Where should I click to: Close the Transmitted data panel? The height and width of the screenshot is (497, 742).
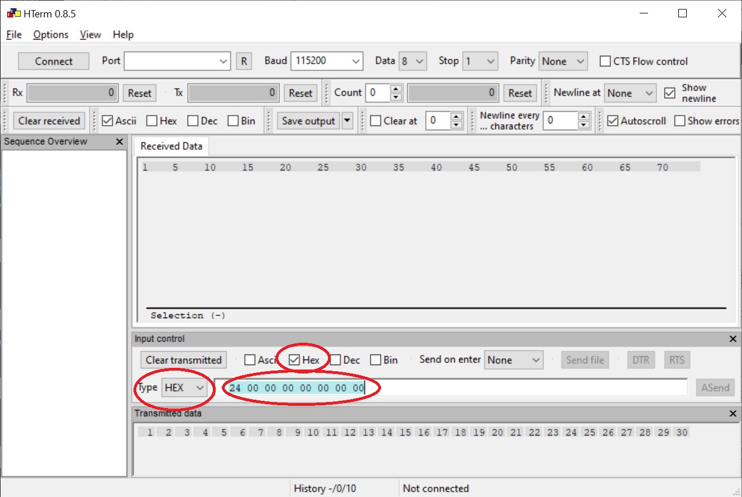[733, 414]
